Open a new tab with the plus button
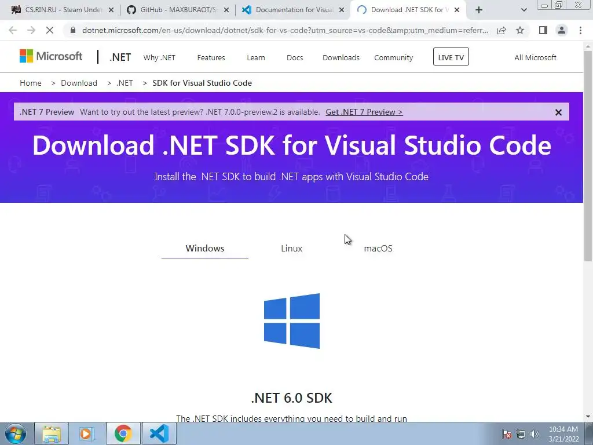The height and width of the screenshot is (445, 593). pos(479,10)
